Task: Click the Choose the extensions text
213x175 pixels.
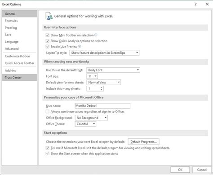Action: (85, 142)
